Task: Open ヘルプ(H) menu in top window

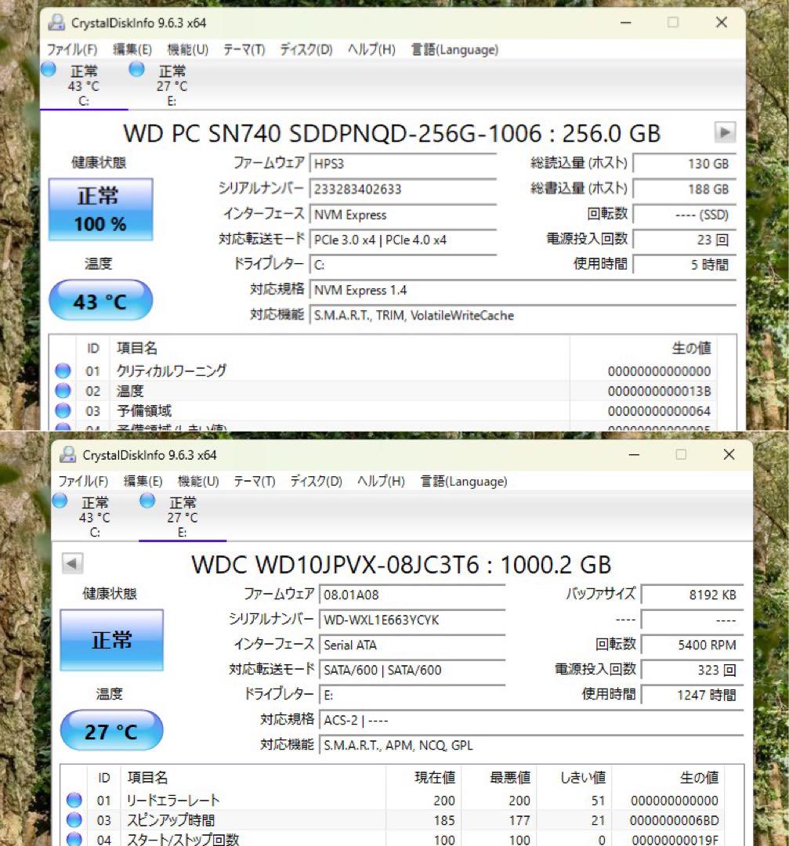Action: (371, 49)
